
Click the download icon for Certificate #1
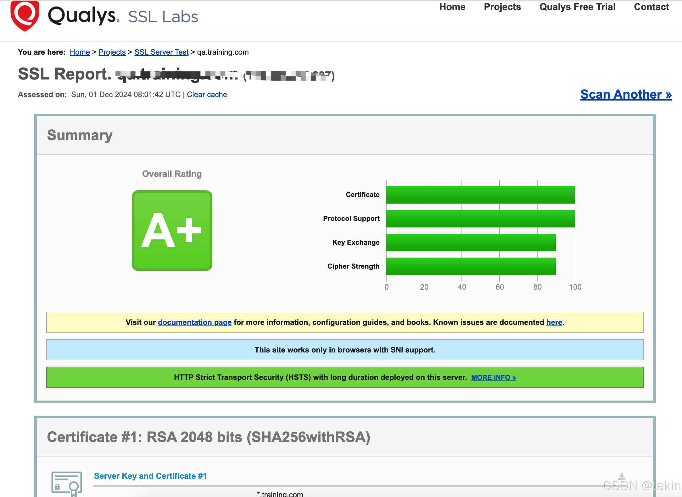(x=622, y=477)
